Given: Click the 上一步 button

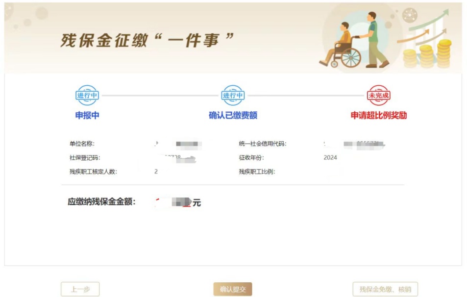Looking at the screenshot, I should (80, 289).
